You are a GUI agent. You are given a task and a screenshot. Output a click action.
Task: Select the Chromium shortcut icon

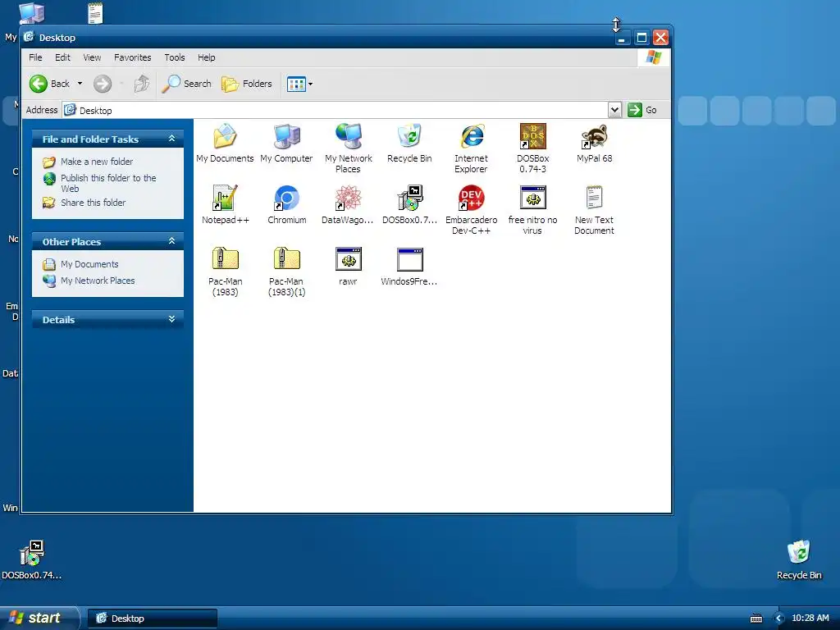(286, 198)
